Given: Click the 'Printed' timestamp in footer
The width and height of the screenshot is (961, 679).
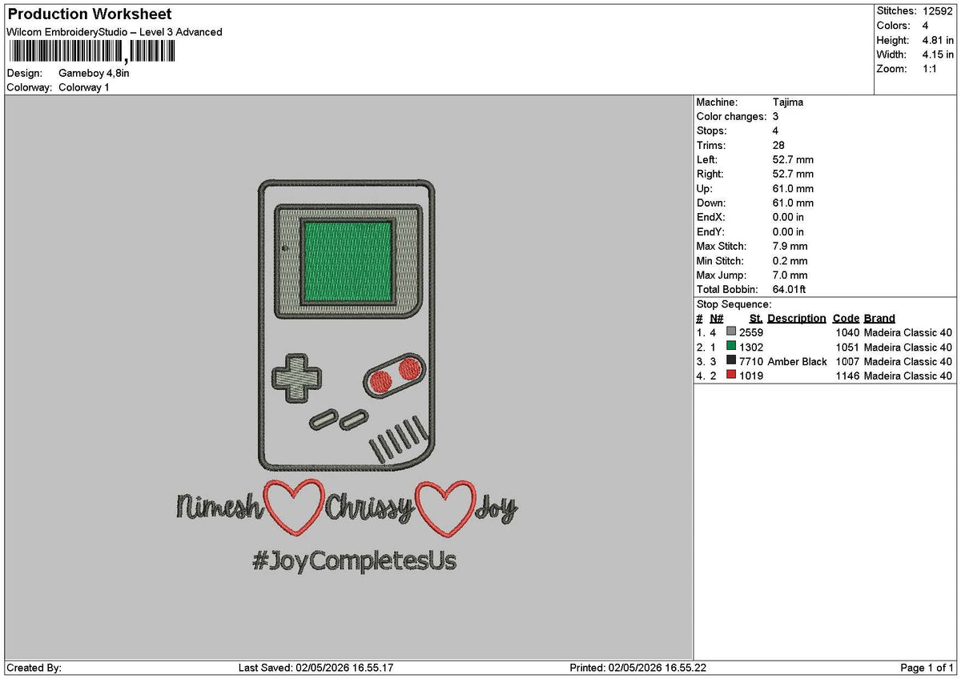Looking at the screenshot, I should [x=637, y=668].
